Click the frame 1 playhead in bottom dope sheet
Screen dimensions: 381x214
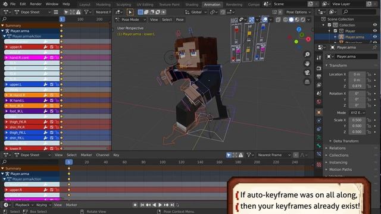[x=69, y=162]
